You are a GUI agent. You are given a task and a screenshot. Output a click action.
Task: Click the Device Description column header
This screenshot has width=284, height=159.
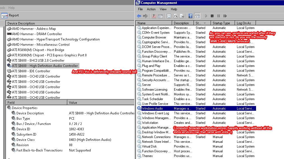[x=70, y=23]
